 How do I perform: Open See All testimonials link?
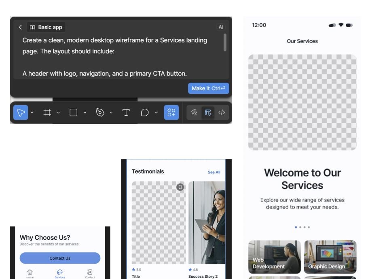[x=213, y=172]
